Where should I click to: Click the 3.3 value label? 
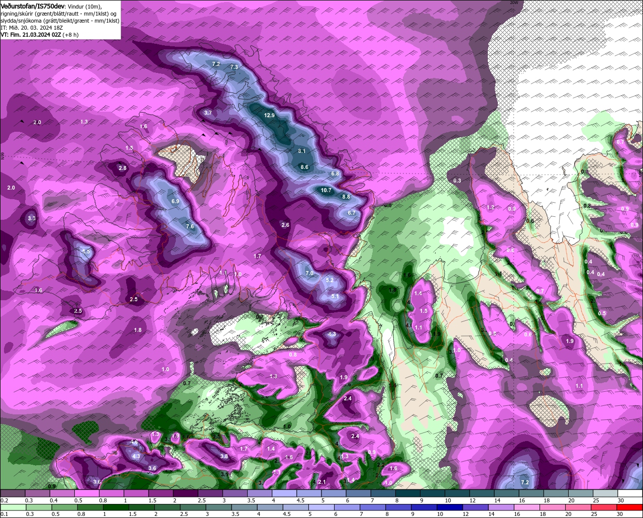coord(32,218)
